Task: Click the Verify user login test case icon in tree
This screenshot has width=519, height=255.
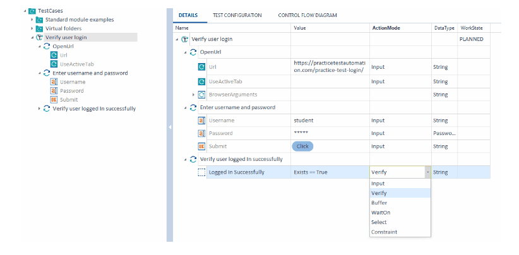Action: (x=39, y=37)
